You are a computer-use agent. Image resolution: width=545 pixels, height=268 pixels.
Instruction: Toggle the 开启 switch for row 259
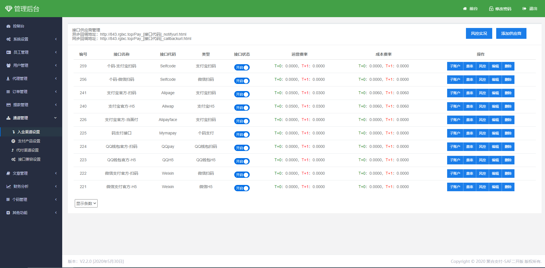pyautogui.click(x=242, y=68)
